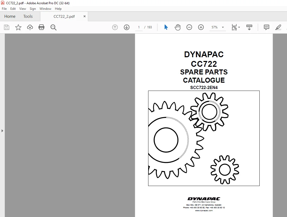Click the gears illustration on the page
The width and height of the screenshot is (287, 217).
tap(204, 138)
